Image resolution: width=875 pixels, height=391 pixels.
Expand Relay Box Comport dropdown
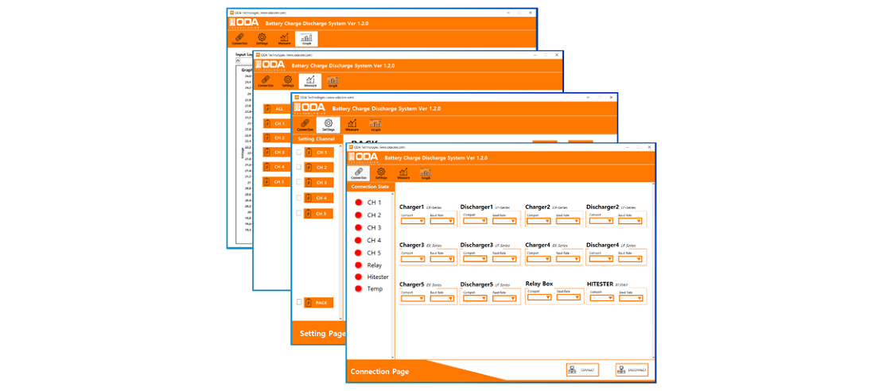click(539, 297)
